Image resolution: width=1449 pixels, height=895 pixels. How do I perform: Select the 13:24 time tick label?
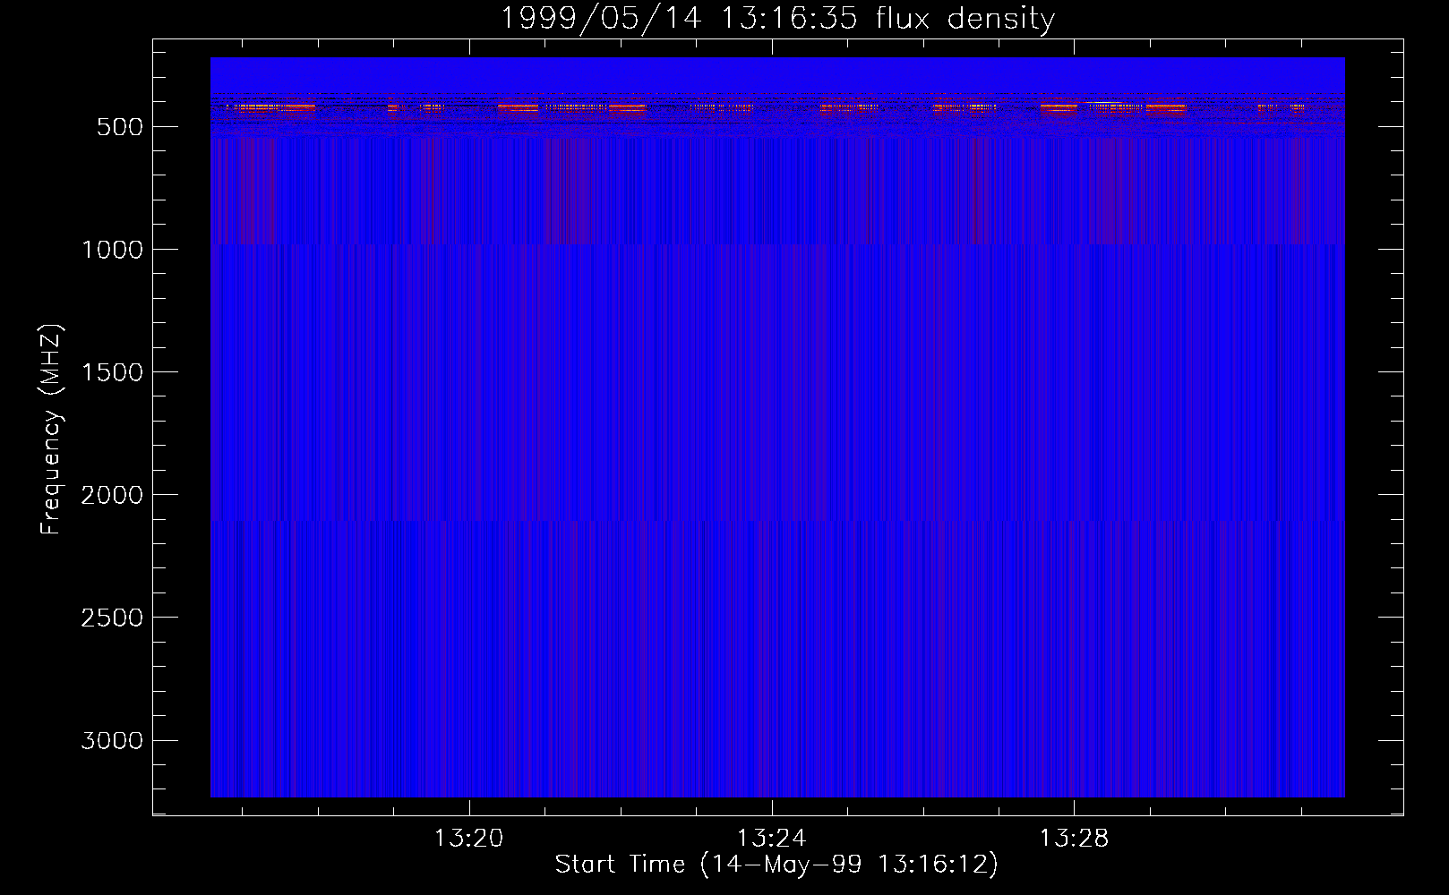click(771, 839)
